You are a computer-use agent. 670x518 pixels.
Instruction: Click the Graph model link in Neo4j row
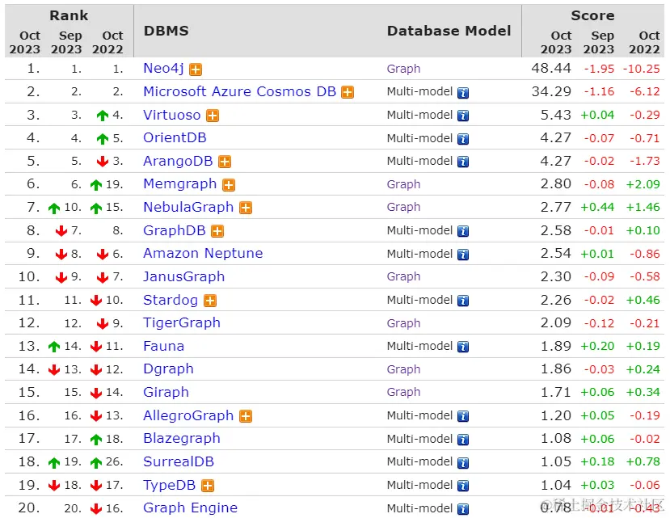click(x=403, y=69)
